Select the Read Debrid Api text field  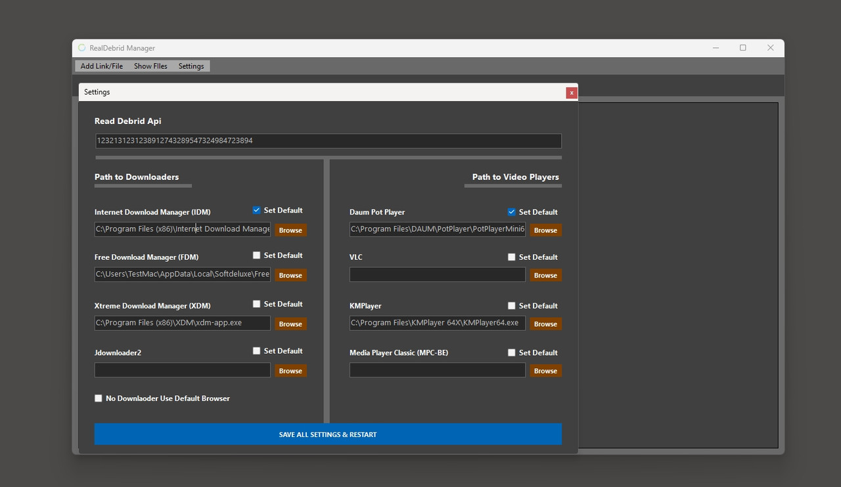[x=328, y=140]
